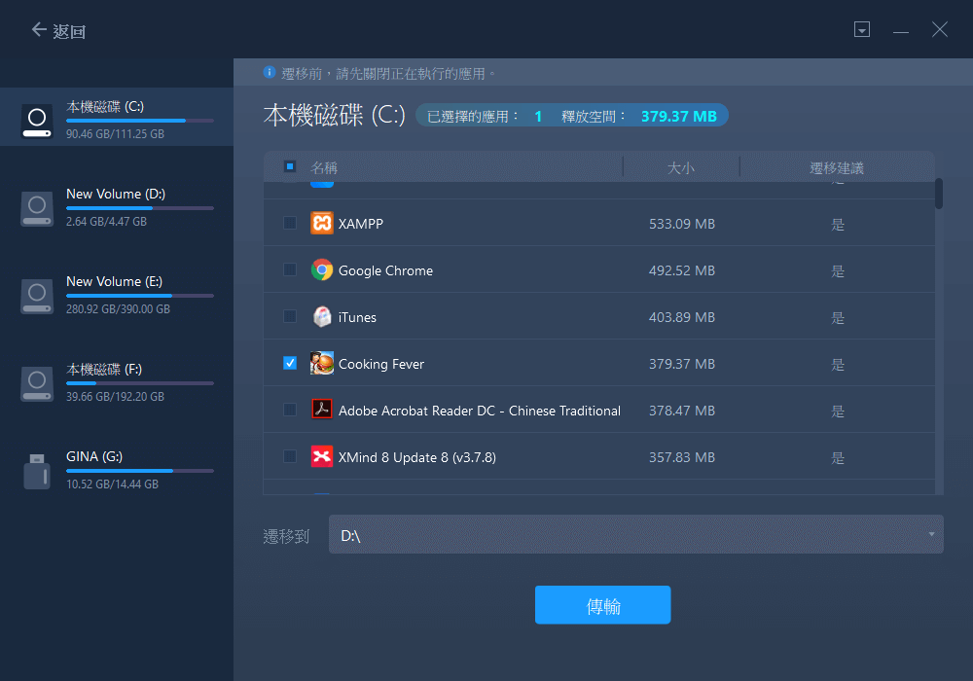973x681 pixels.
Task: Open New Volume (D:) in the sidebar
Action: coord(117,208)
